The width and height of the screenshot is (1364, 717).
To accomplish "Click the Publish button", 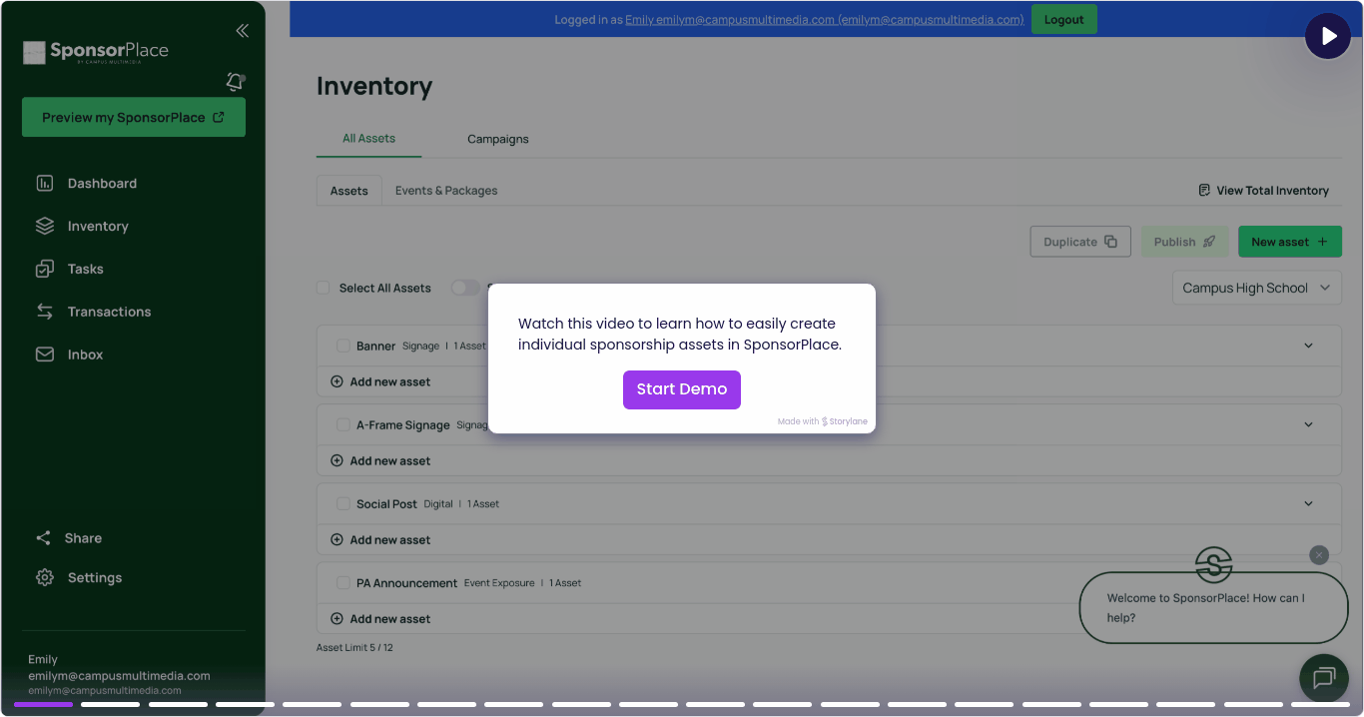I will pos(1185,242).
